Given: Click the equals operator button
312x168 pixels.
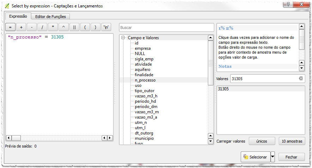Looking at the screenshot, I should (10, 27).
